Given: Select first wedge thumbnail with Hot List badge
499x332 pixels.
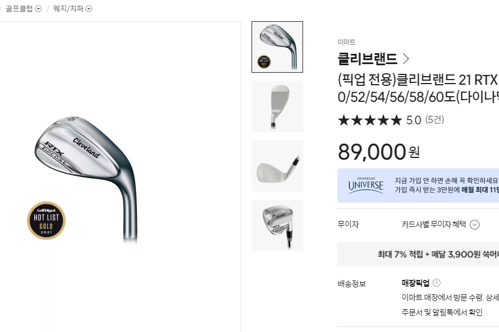Looking at the screenshot, I should [x=277, y=47].
